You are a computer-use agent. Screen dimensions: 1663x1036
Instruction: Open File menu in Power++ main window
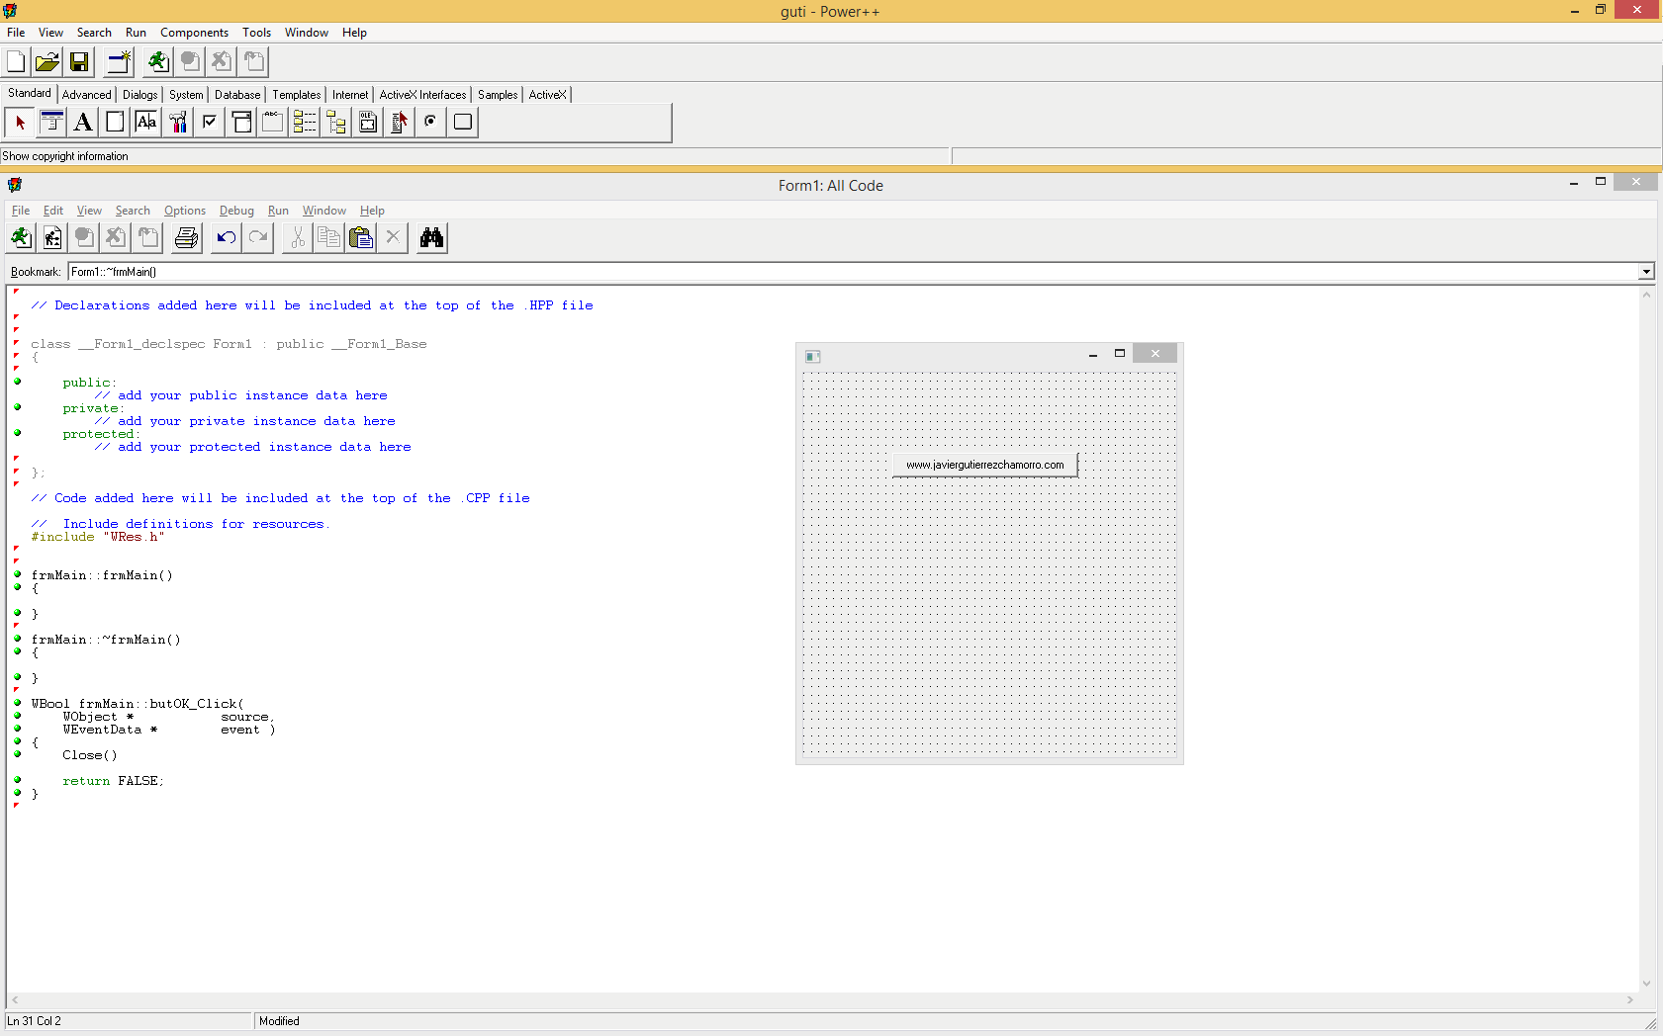[16, 33]
